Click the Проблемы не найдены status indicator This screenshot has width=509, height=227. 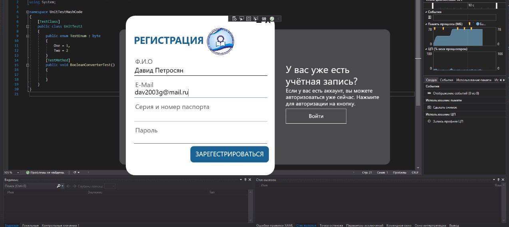coord(45,173)
